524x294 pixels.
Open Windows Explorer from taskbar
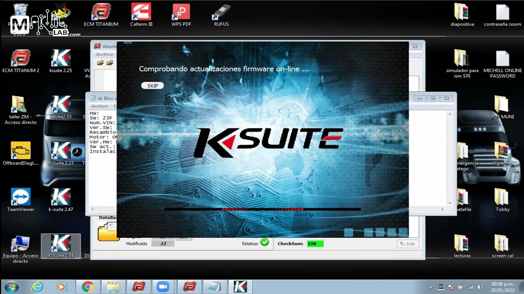[113, 287]
